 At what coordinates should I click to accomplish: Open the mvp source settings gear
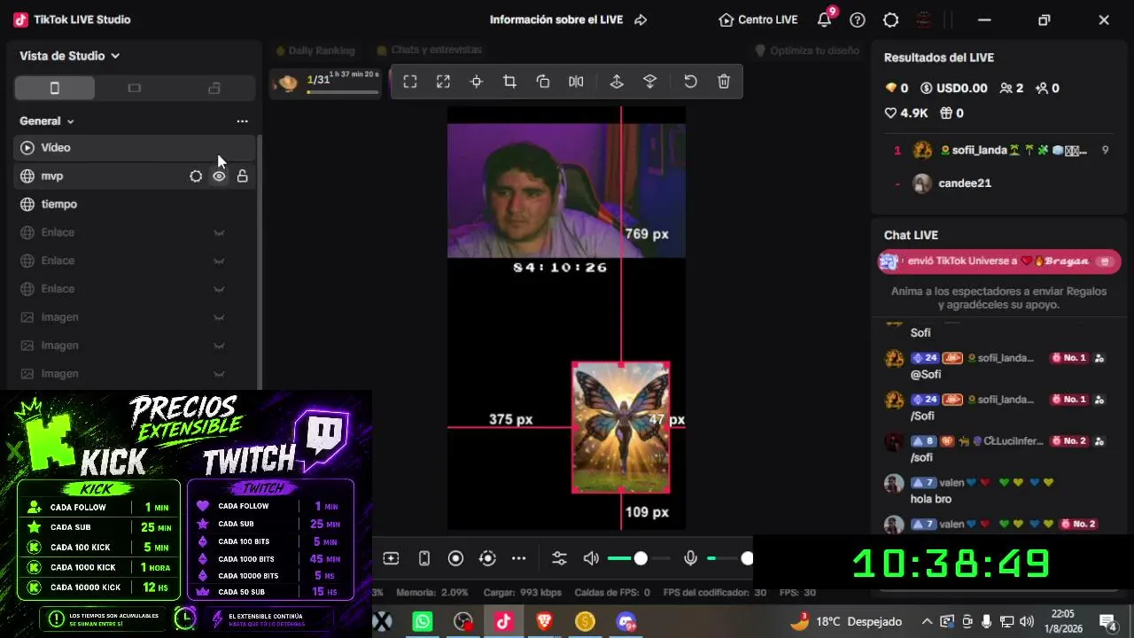196,176
